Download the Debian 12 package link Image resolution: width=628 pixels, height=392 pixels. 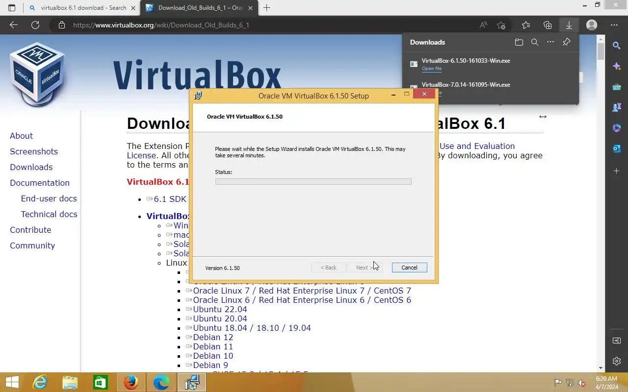point(213,337)
